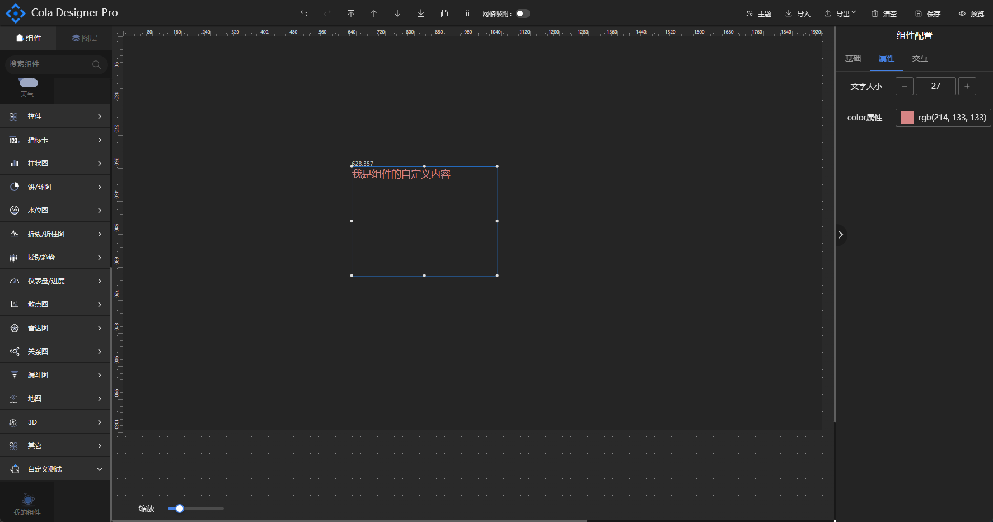Open the 导出 export dropdown
Viewport: 993px width, 522px height.
point(840,13)
